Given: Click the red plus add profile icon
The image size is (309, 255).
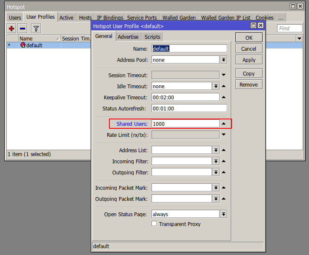Looking at the screenshot, I should click(x=11, y=29).
